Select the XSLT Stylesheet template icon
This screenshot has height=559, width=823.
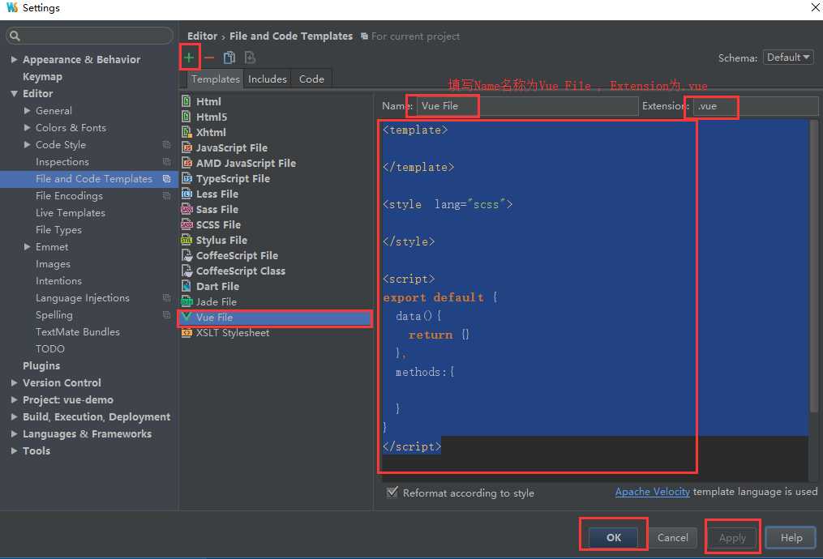tap(186, 332)
